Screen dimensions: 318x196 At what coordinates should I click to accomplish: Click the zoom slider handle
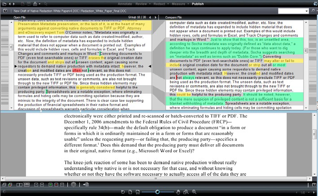point(157,192)
